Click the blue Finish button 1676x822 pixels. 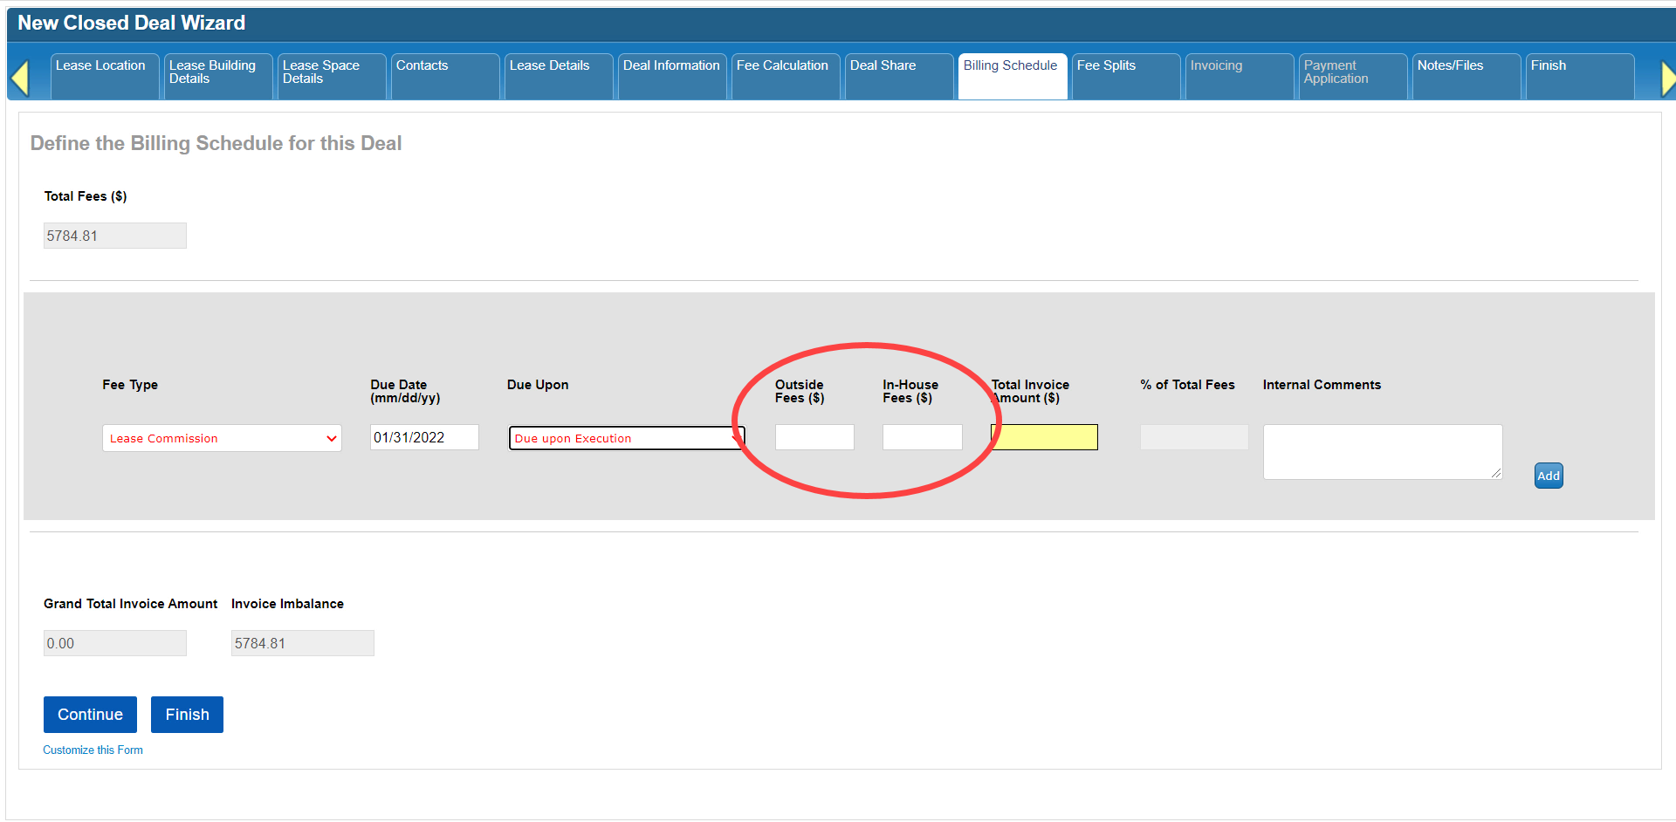coord(187,715)
